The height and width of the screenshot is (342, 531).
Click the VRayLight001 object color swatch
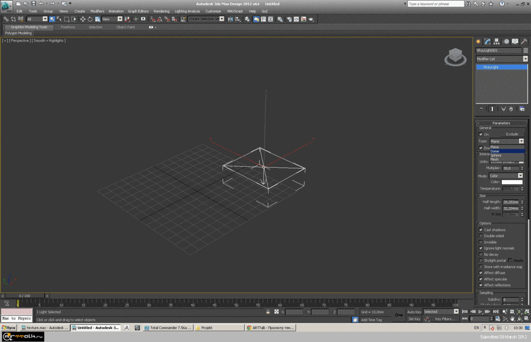[526, 50]
